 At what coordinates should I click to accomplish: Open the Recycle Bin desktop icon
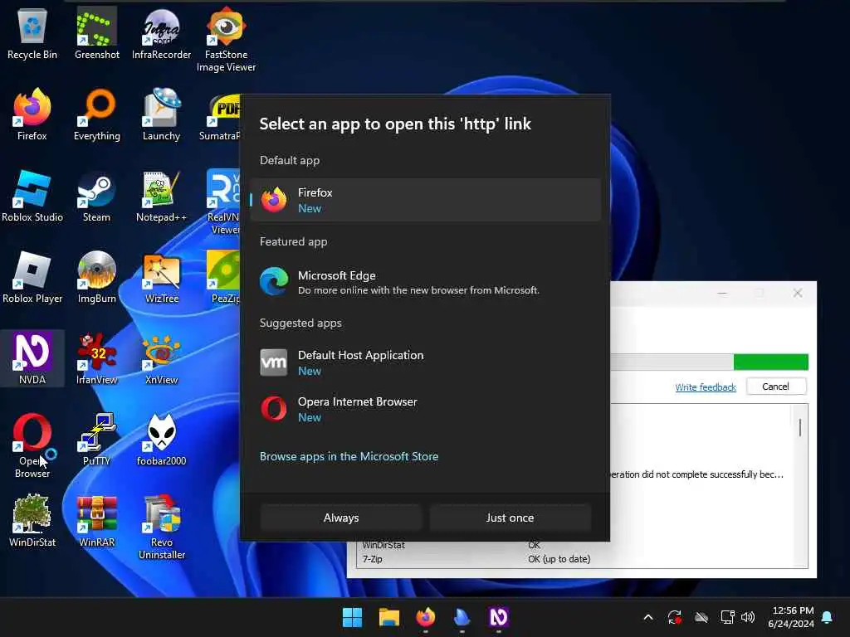[x=32, y=33]
